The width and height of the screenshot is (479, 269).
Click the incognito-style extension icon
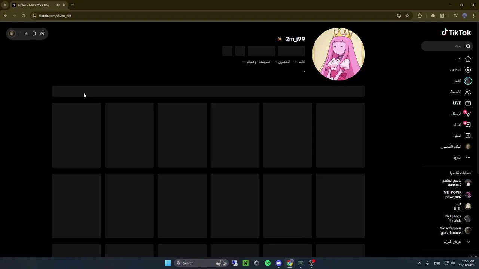click(x=433, y=16)
